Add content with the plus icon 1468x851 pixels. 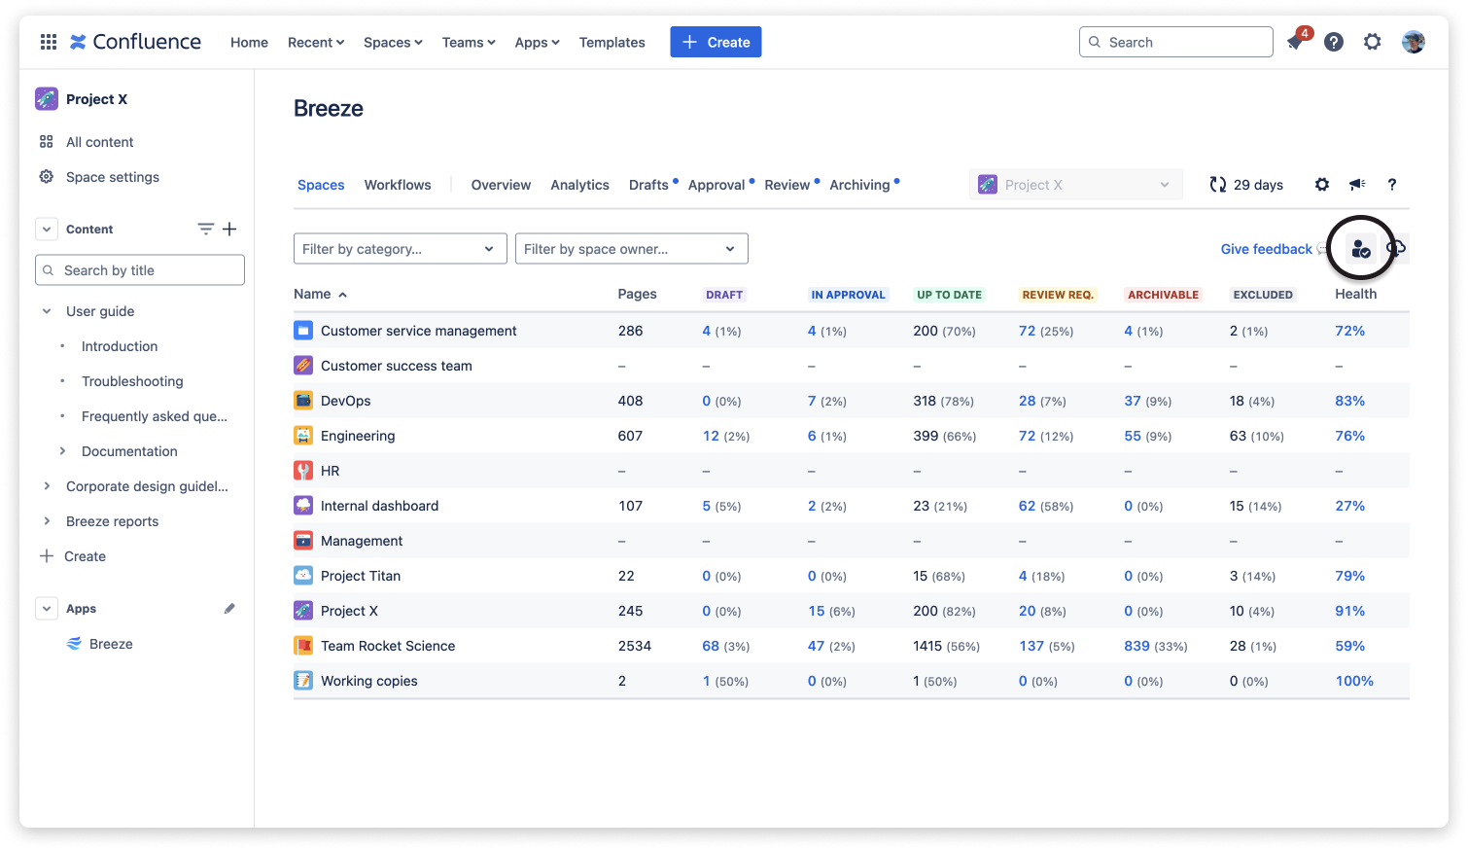pos(229,230)
